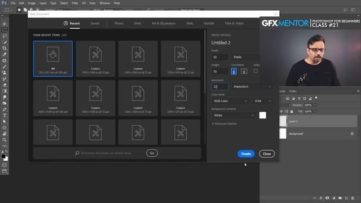
Task: Click the foreground color swatch in toolbar
Action: [x=3, y=156]
